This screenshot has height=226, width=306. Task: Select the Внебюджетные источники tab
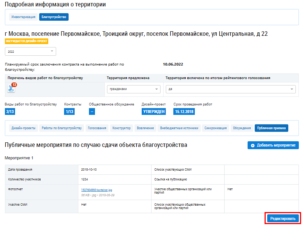click(x=179, y=128)
